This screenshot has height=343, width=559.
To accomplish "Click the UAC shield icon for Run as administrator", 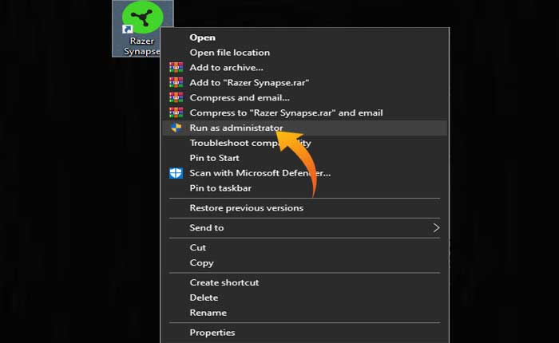I will click(x=176, y=128).
